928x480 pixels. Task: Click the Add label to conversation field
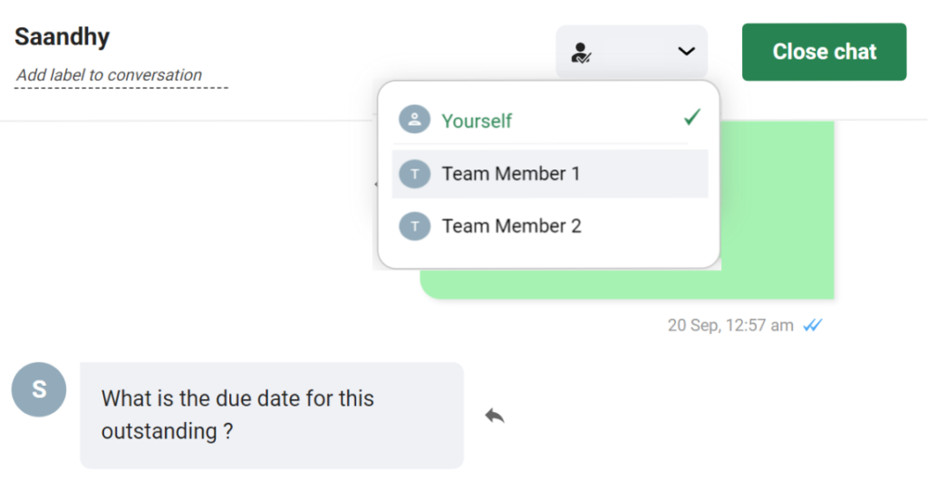pyautogui.click(x=121, y=76)
